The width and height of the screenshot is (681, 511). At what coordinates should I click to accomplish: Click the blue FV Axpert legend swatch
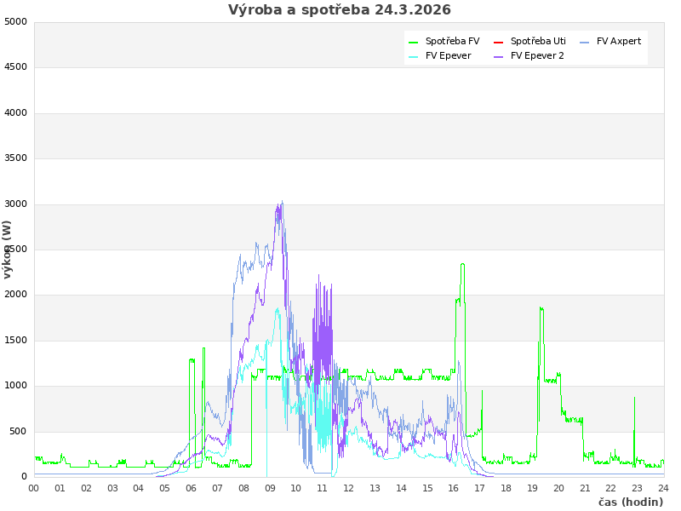(x=585, y=42)
